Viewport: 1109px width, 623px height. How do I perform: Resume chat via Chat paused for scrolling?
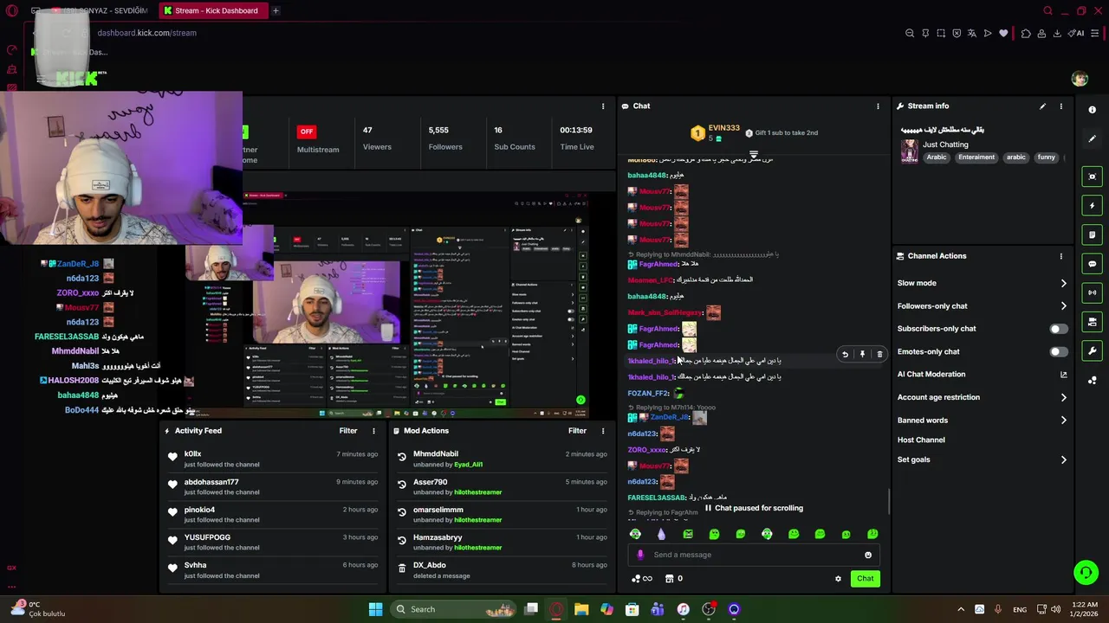(x=753, y=509)
